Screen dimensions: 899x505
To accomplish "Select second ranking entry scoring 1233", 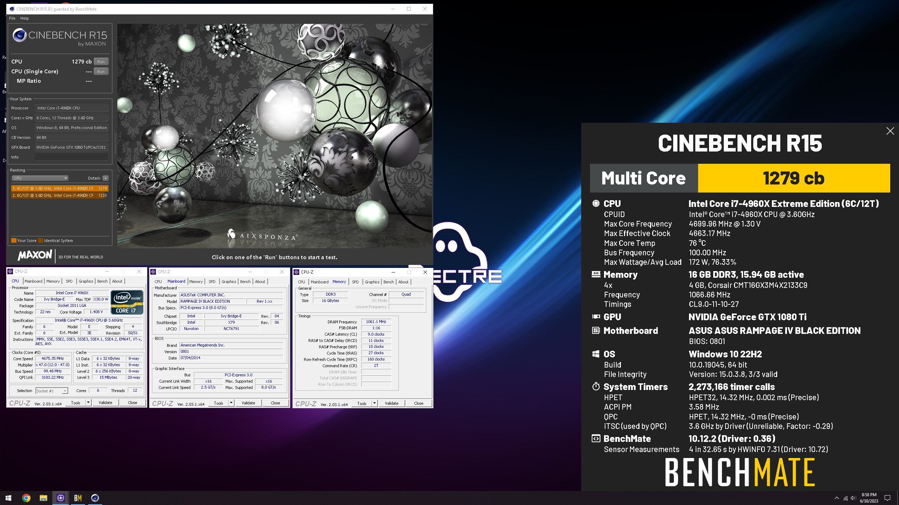I will point(60,195).
